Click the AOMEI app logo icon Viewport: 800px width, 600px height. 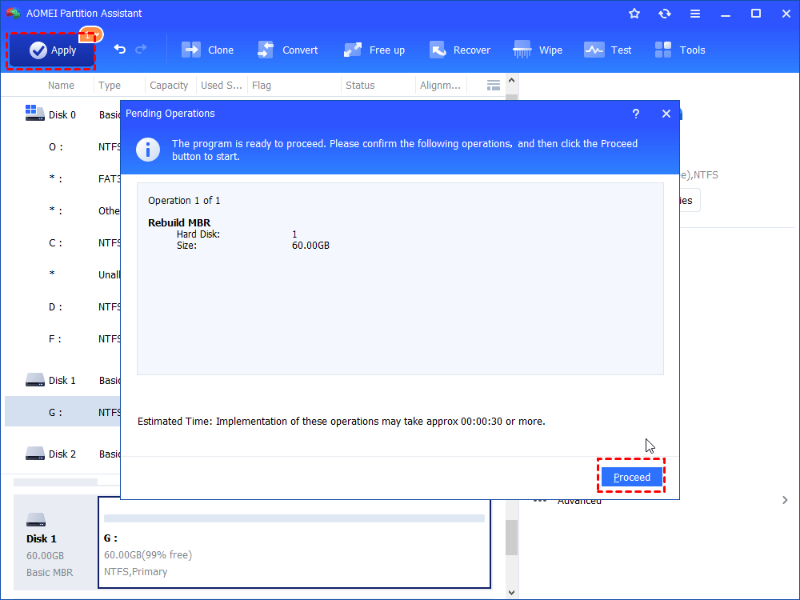pyautogui.click(x=14, y=14)
